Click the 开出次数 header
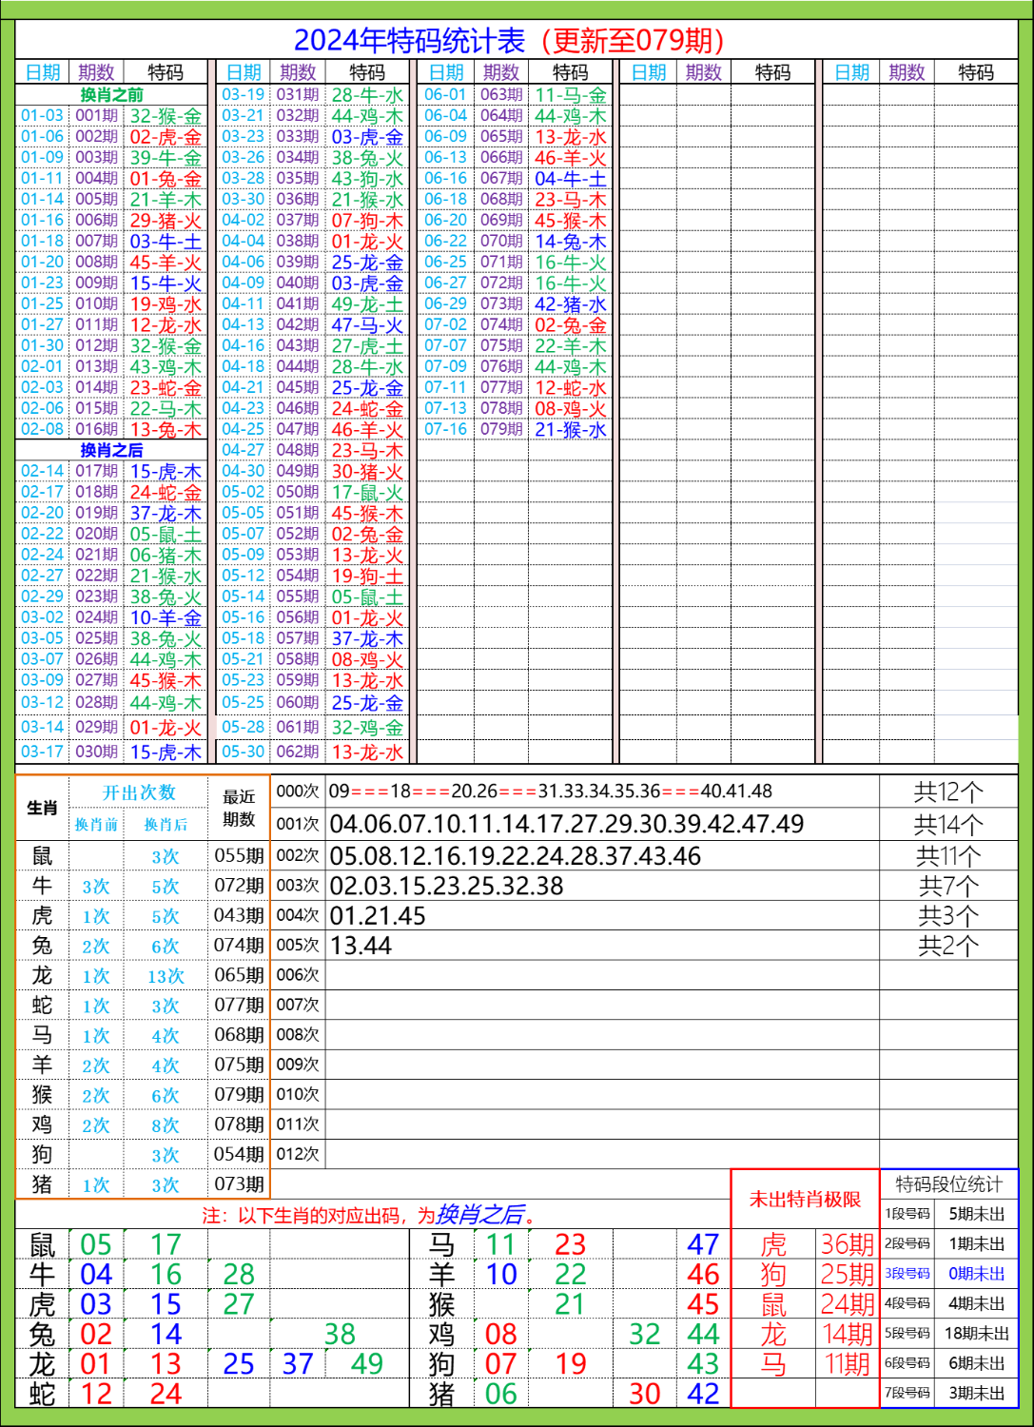The height and width of the screenshot is (1427, 1034). point(139,792)
